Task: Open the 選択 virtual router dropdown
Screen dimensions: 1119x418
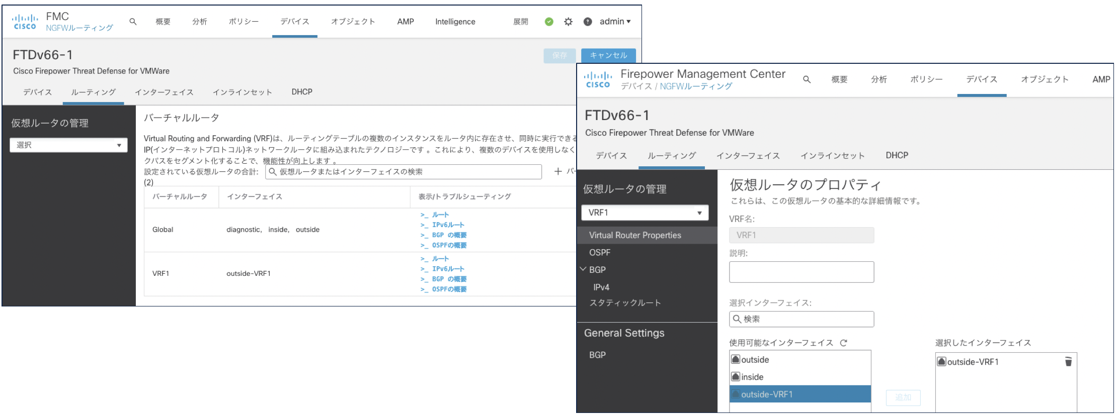Action: pyautogui.click(x=68, y=145)
